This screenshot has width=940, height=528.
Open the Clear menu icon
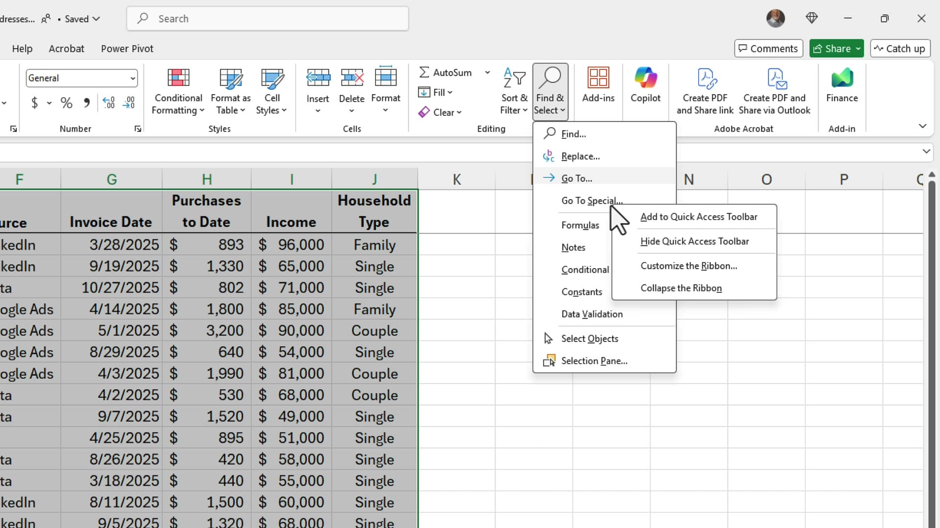(x=424, y=112)
